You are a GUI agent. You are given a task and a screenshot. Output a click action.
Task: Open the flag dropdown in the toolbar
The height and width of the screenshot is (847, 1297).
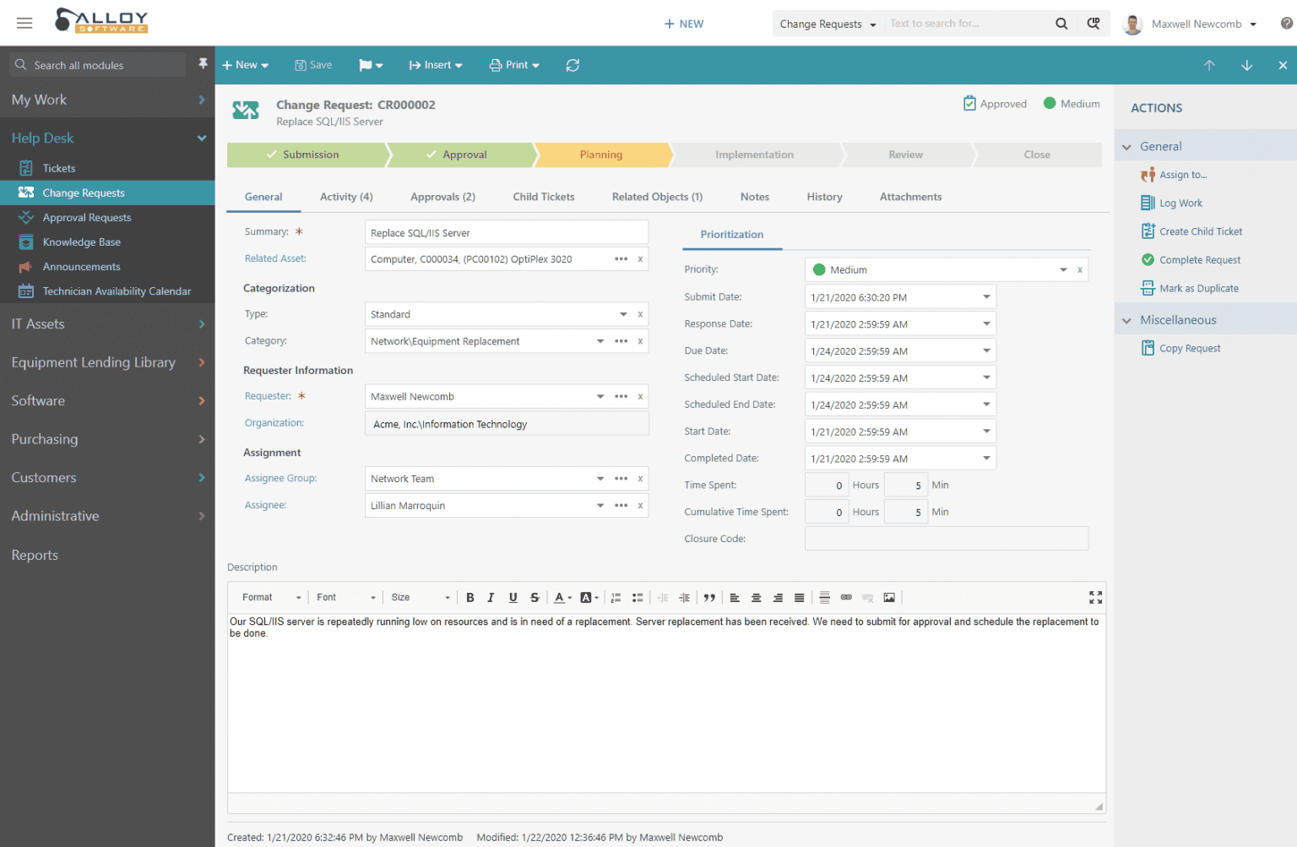[x=371, y=65]
